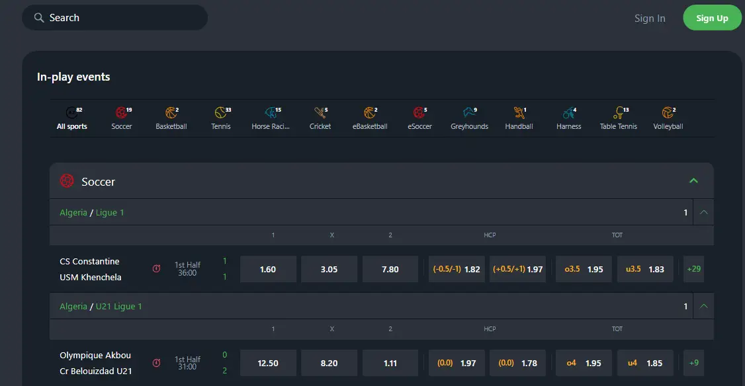
Task: Click the 1st Half 36:00 match time
Action: (187, 269)
